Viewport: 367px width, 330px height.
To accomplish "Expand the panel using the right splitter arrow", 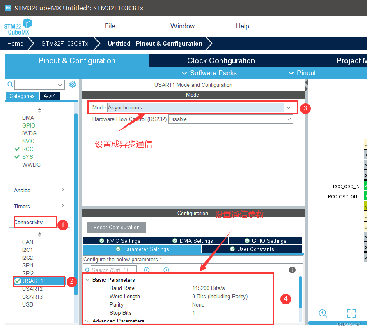I will pyautogui.click(x=306, y=89).
